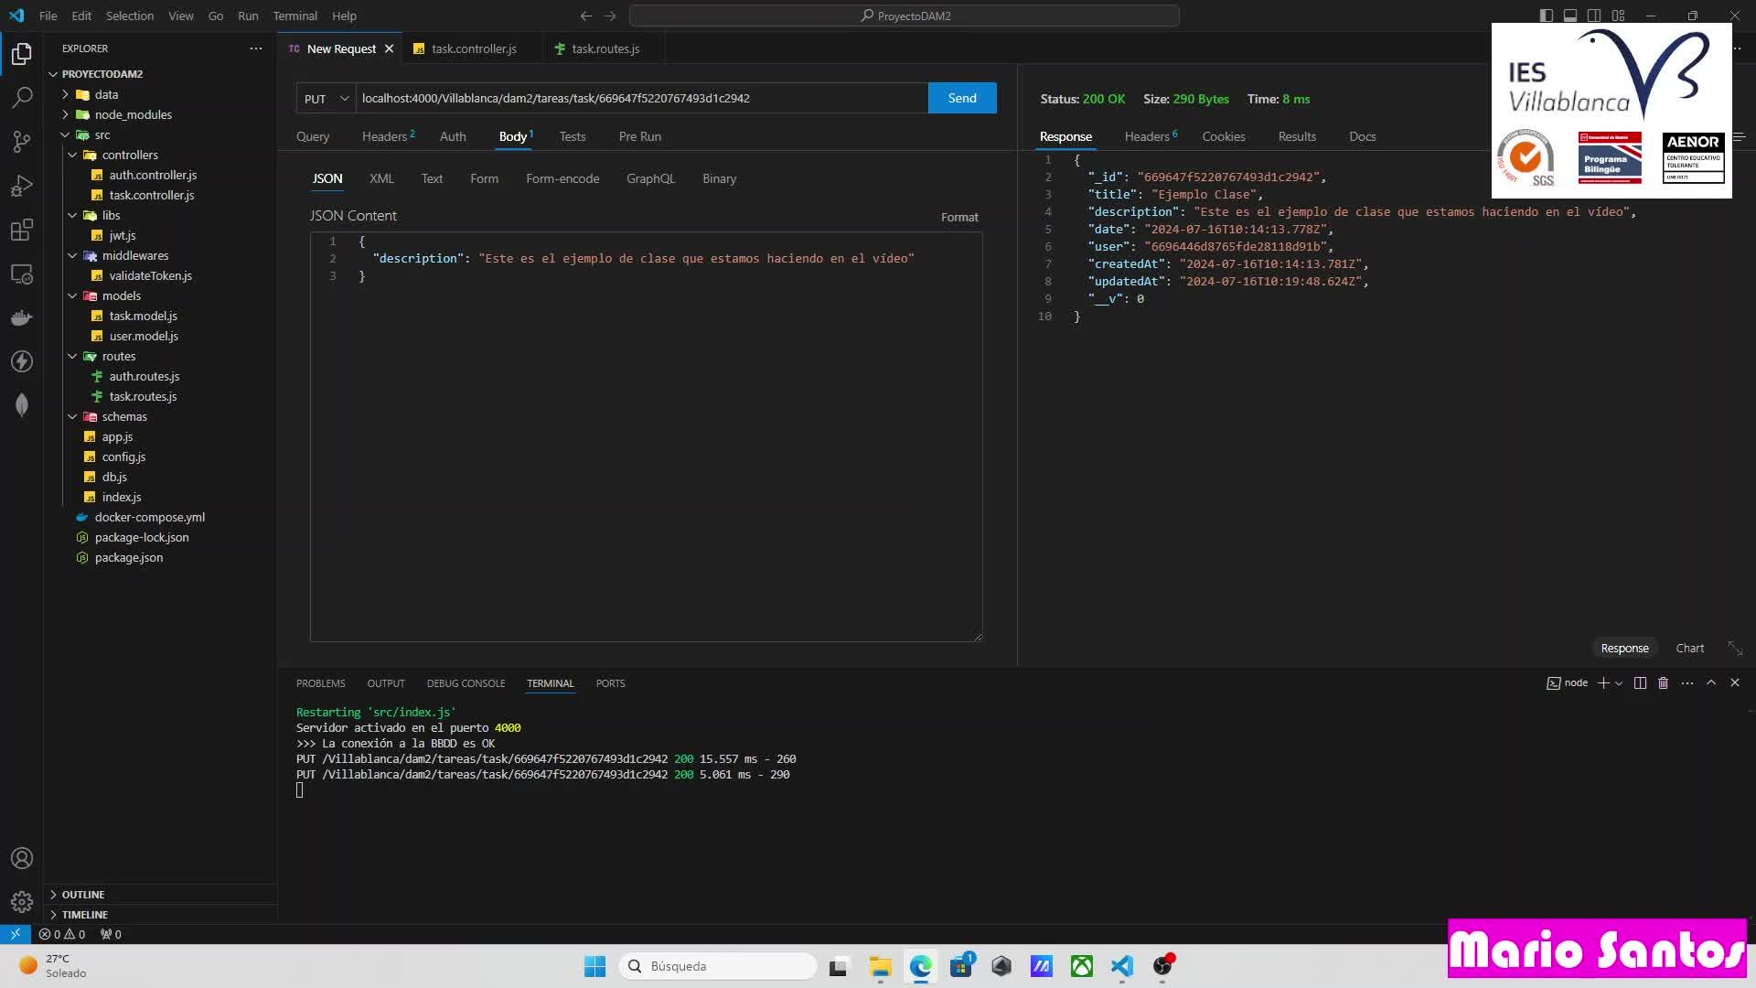
Task: Split the terminal panel
Action: coord(1640,683)
